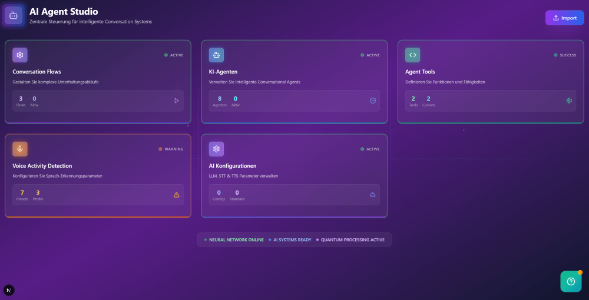
Task: Click the Voice Activity Detection microphone icon
Action: coord(20,149)
